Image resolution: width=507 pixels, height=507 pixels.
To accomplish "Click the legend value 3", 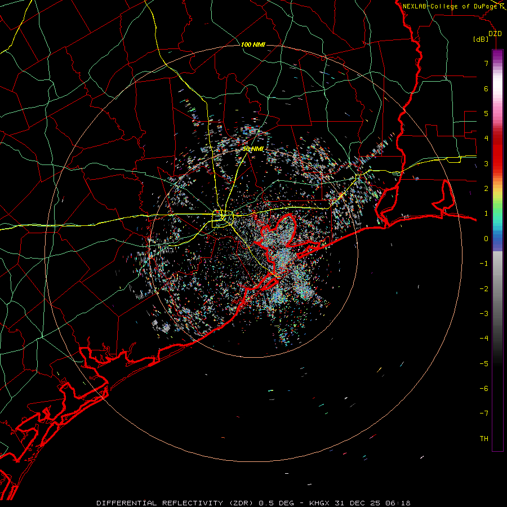I will [x=486, y=163].
